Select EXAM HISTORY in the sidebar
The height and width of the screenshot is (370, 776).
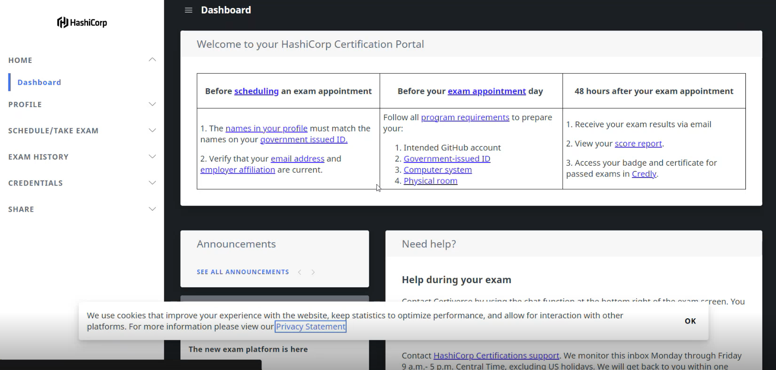point(38,157)
